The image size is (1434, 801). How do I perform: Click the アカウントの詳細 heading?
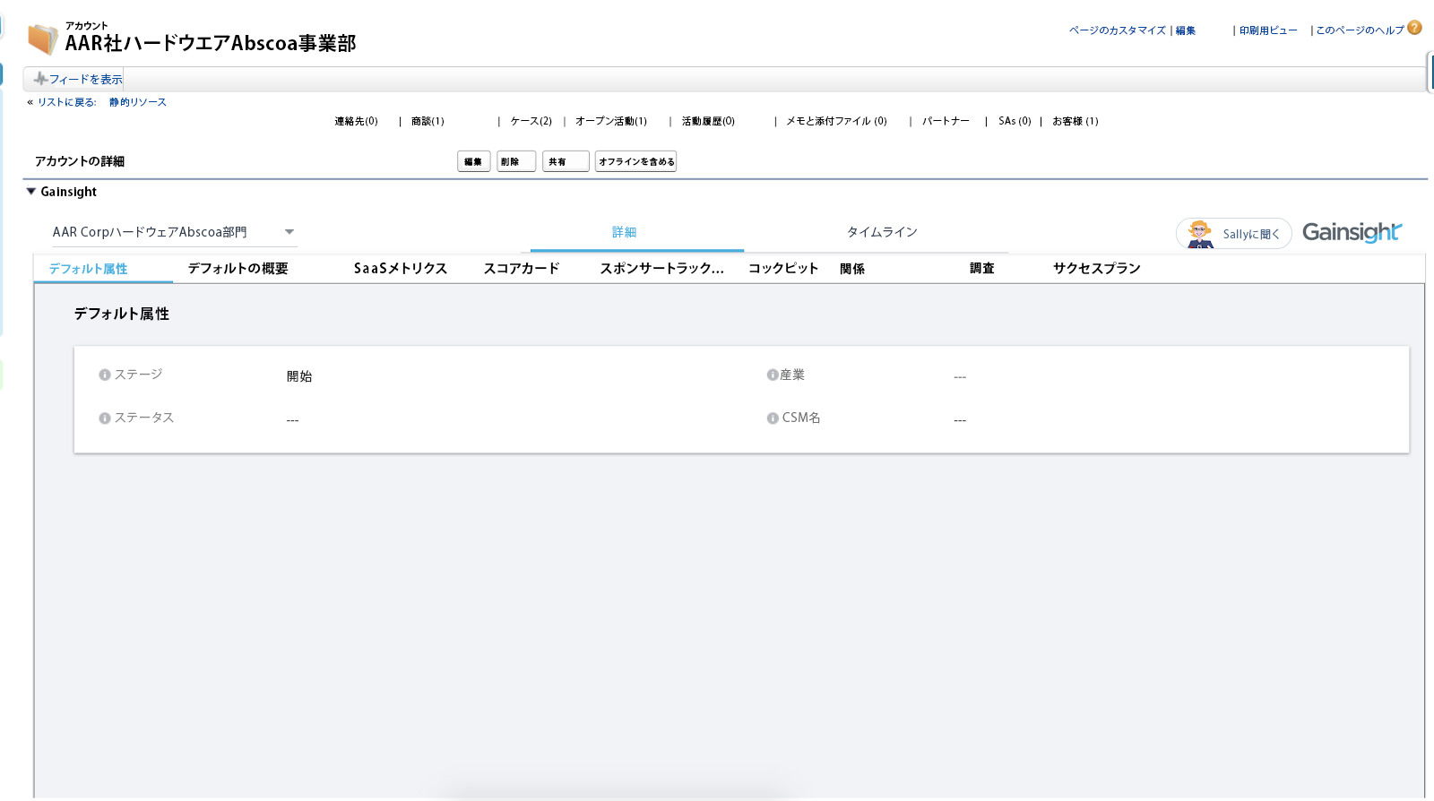click(80, 161)
